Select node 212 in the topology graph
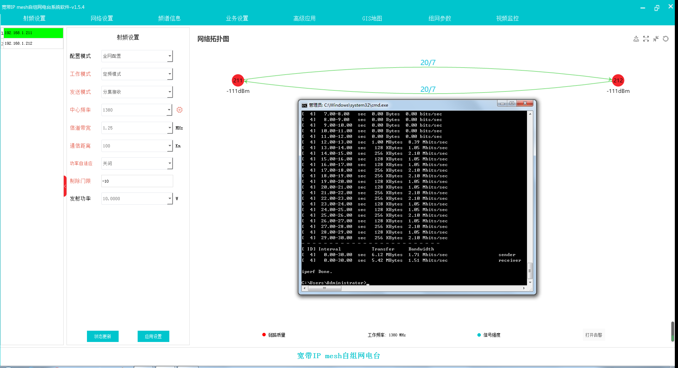Viewport: 678px width, 368px height. click(618, 80)
